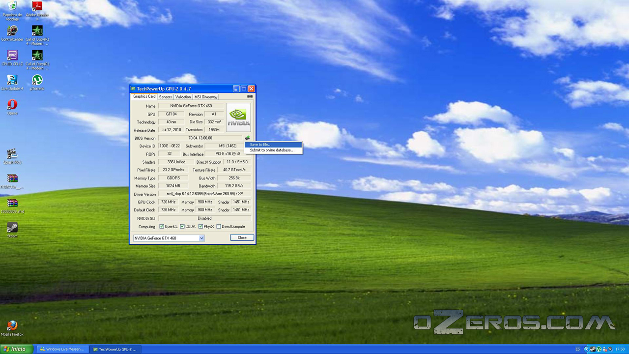Switch to the Sensors tab
The image size is (629, 354).
coord(165,97)
